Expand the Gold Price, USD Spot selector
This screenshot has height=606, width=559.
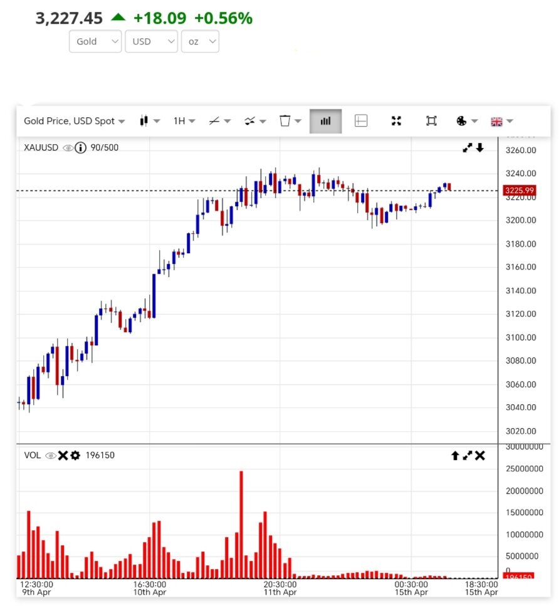74,121
